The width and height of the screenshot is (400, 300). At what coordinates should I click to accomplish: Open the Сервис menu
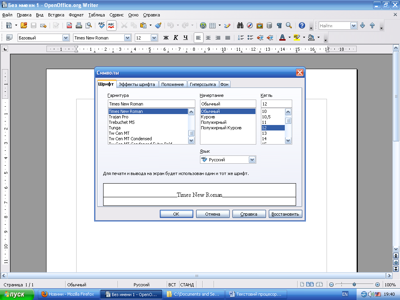pyautogui.click(x=116, y=15)
